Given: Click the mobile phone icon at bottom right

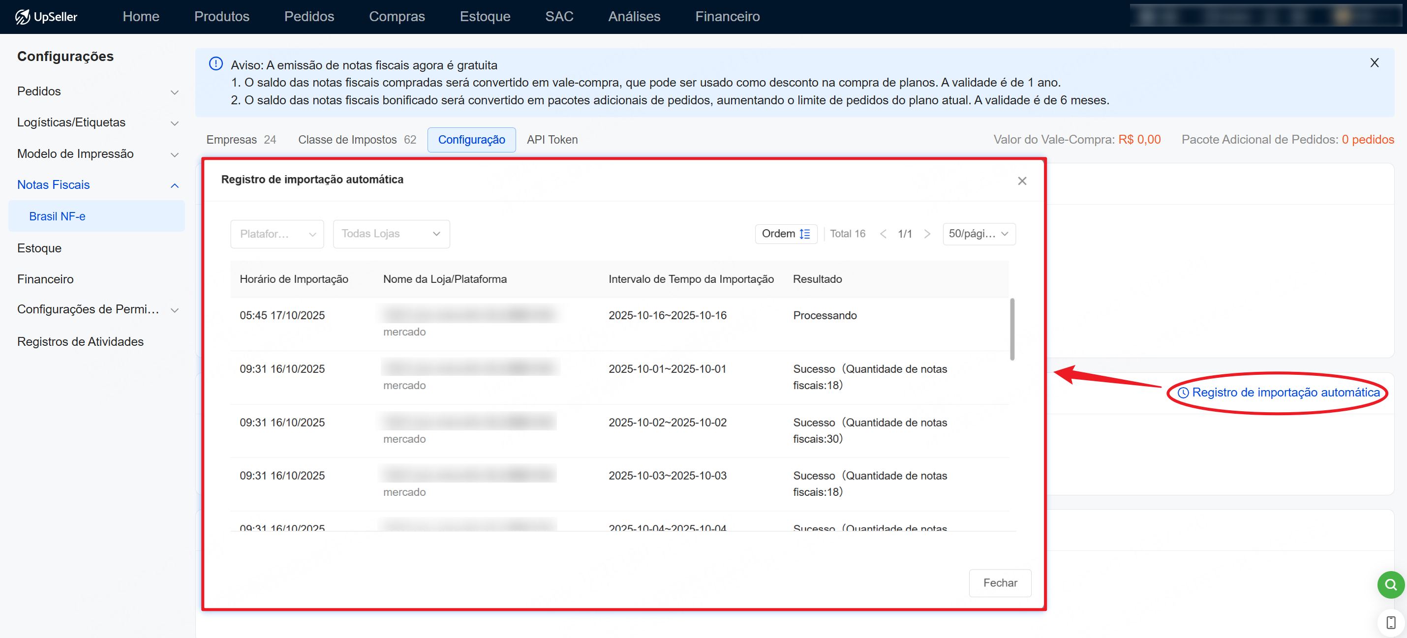Looking at the screenshot, I should (1391, 622).
